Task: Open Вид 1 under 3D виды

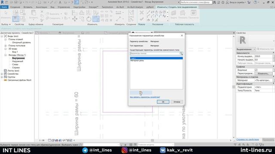Action: point(15,52)
